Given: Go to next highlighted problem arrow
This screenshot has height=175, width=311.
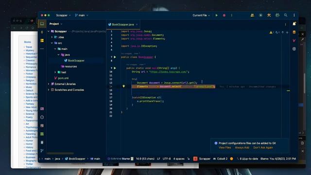Looking at the screenshot, I should click(x=287, y=33).
